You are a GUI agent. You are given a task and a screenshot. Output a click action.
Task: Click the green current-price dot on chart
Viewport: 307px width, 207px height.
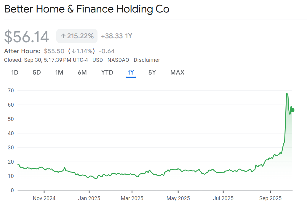[292, 110]
